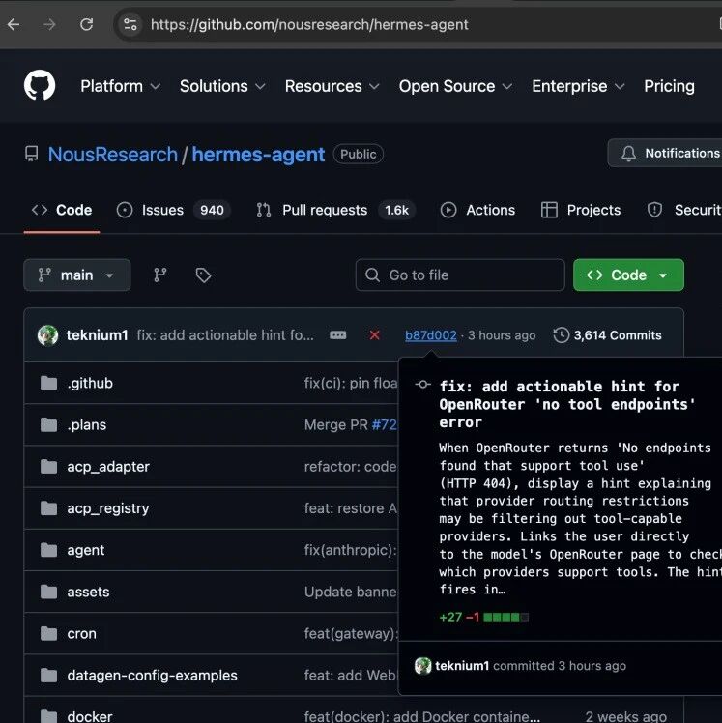Open the PR #72 link in .plans row

[385, 424]
